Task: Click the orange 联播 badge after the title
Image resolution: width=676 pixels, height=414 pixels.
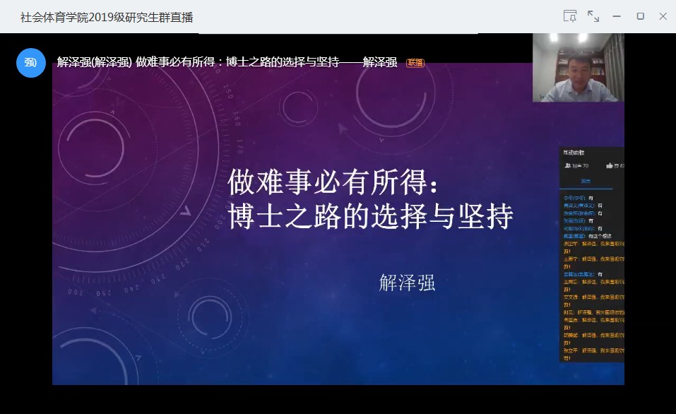Action: click(415, 62)
